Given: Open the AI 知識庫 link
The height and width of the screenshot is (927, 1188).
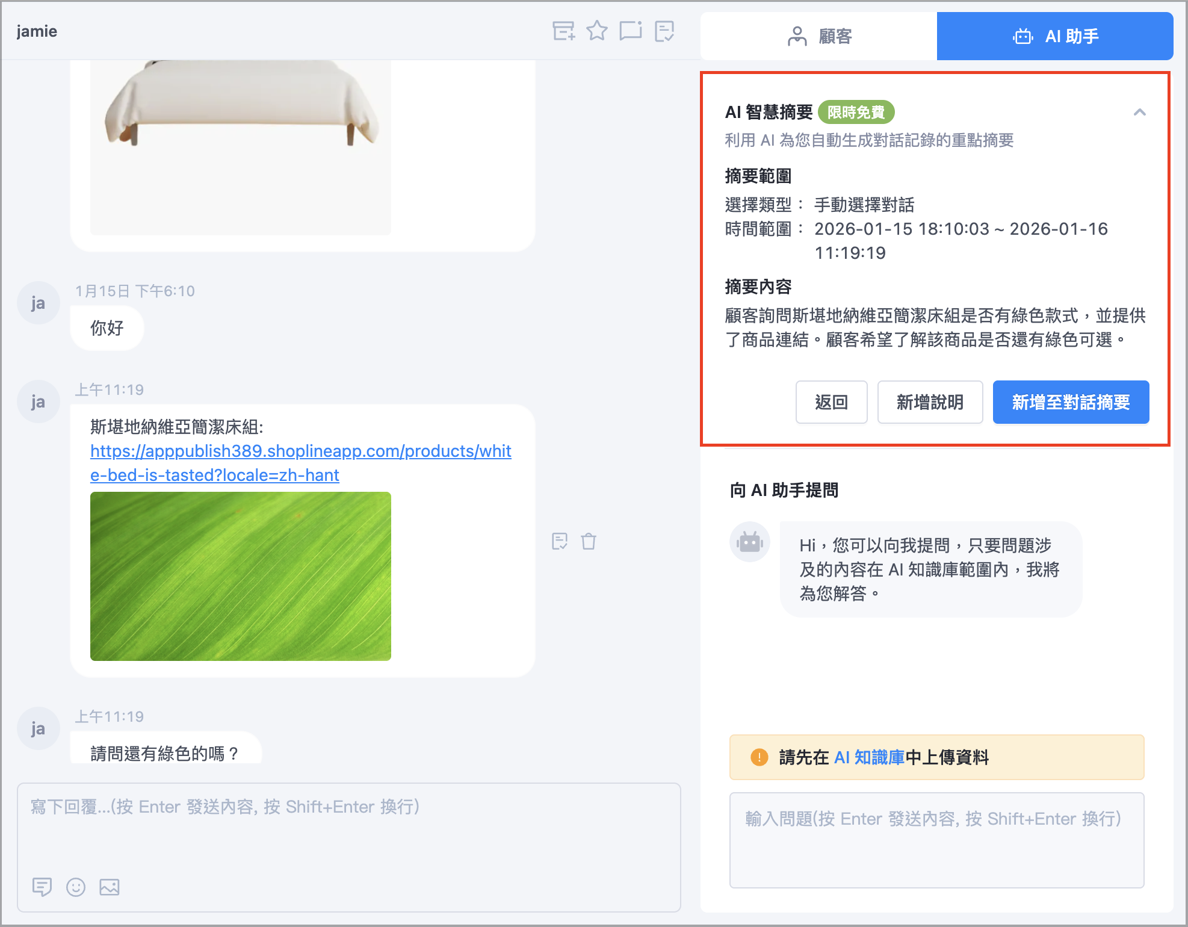Looking at the screenshot, I should 869,757.
